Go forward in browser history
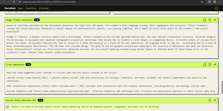Screen dimensions: 223x111 (x=8, y=2)
